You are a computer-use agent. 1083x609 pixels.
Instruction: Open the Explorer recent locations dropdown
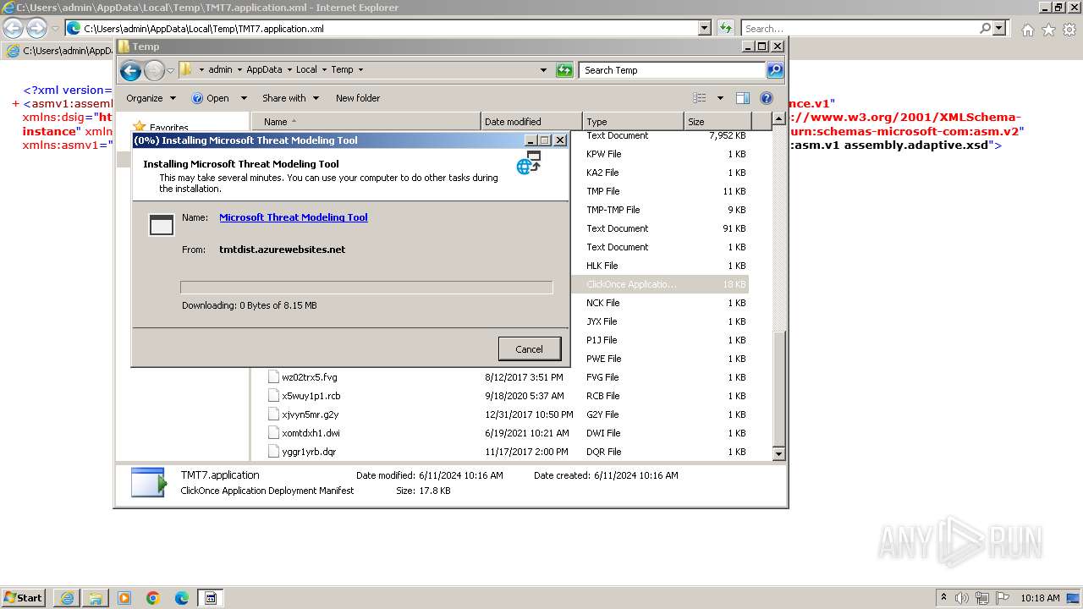(x=170, y=70)
